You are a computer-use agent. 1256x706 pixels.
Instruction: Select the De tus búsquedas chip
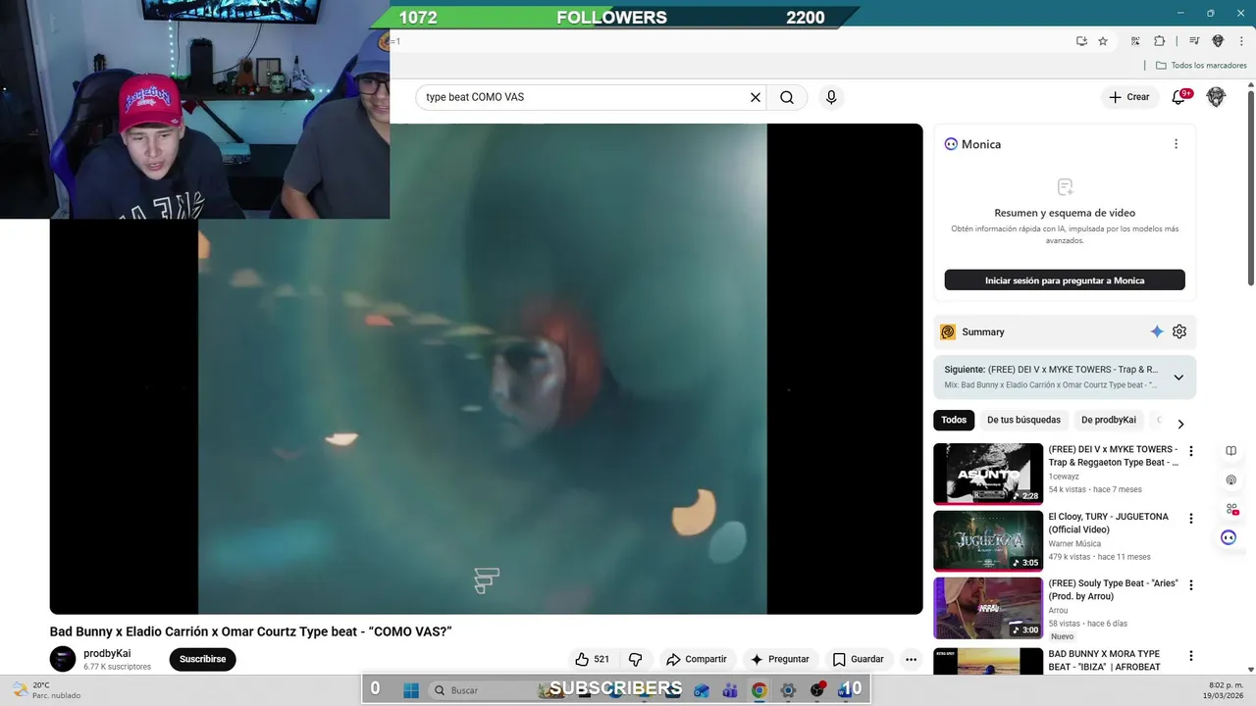1023,420
